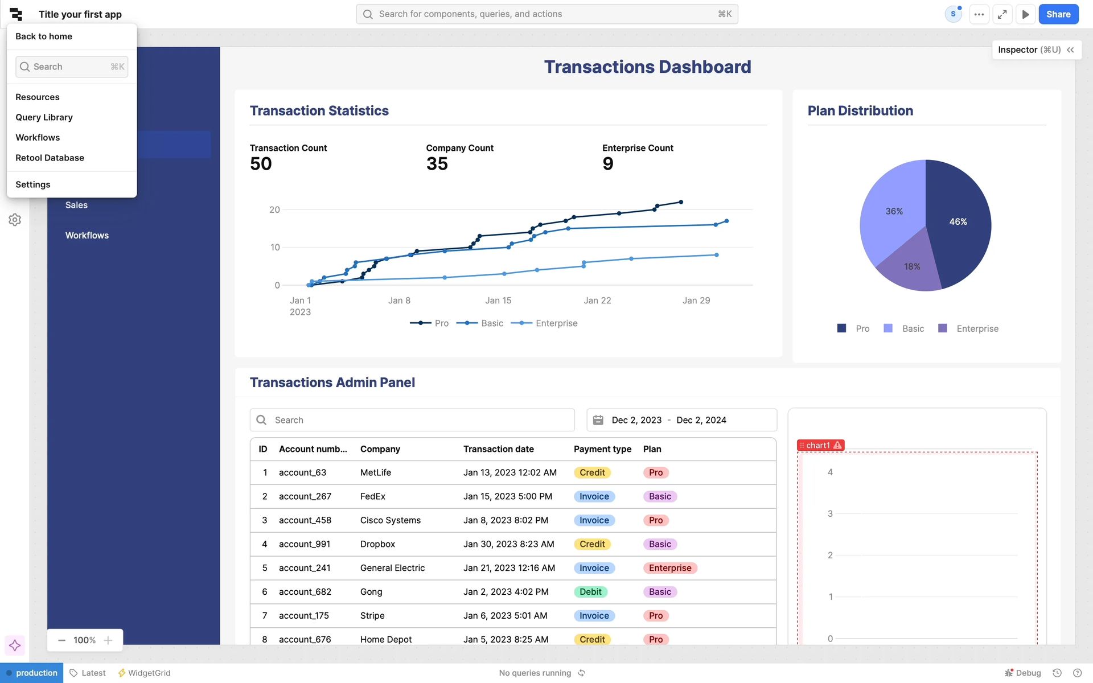The height and width of the screenshot is (683, 1093).
Task: Click the app title text
Action: [x=80, y=14]
